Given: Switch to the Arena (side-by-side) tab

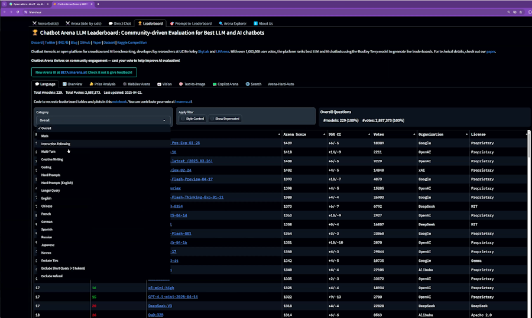Looking at the screenshot, I should (x=83, y=24).
